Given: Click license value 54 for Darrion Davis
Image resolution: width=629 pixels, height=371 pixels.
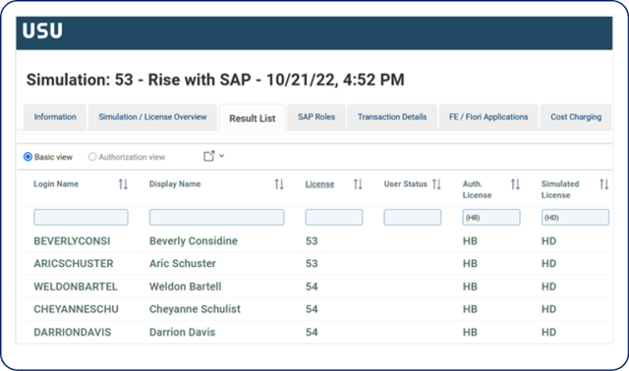Looking at the screenshot, I should pyautogui.click(x=312, y=332).
